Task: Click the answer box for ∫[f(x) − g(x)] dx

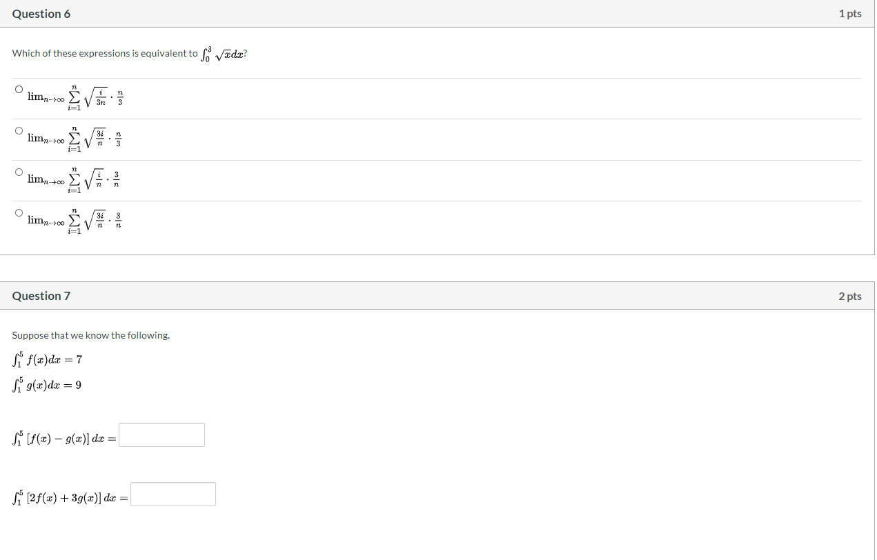Action: [161, 435]
